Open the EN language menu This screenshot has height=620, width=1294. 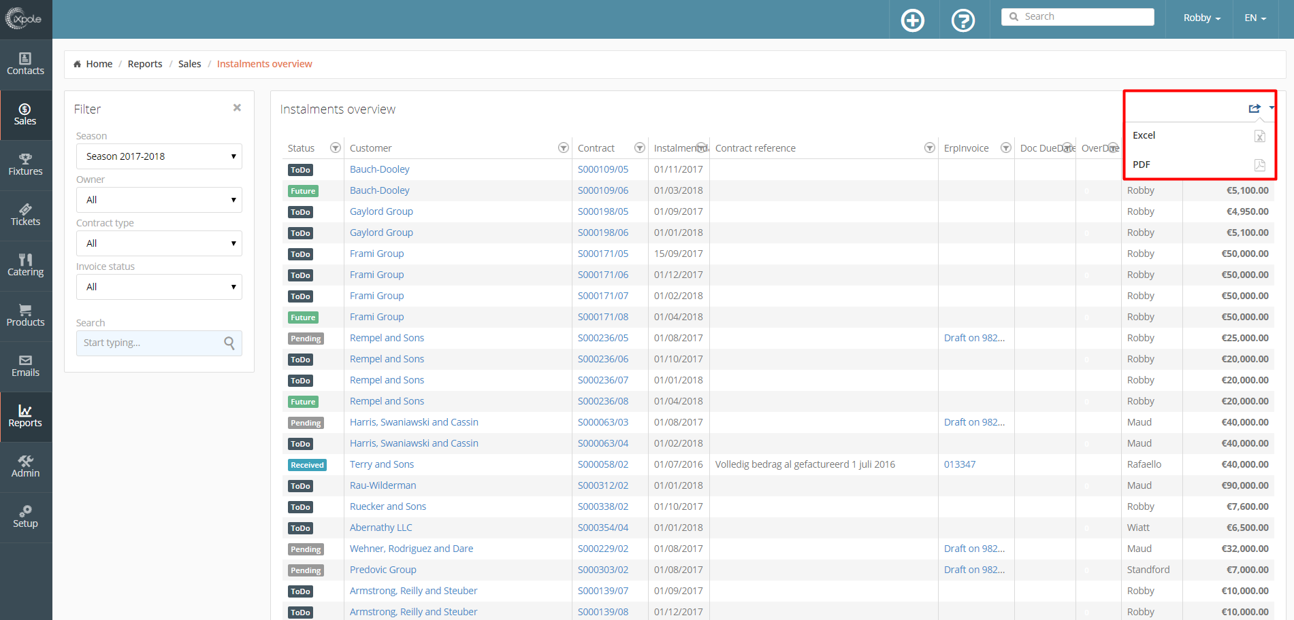1255,18
